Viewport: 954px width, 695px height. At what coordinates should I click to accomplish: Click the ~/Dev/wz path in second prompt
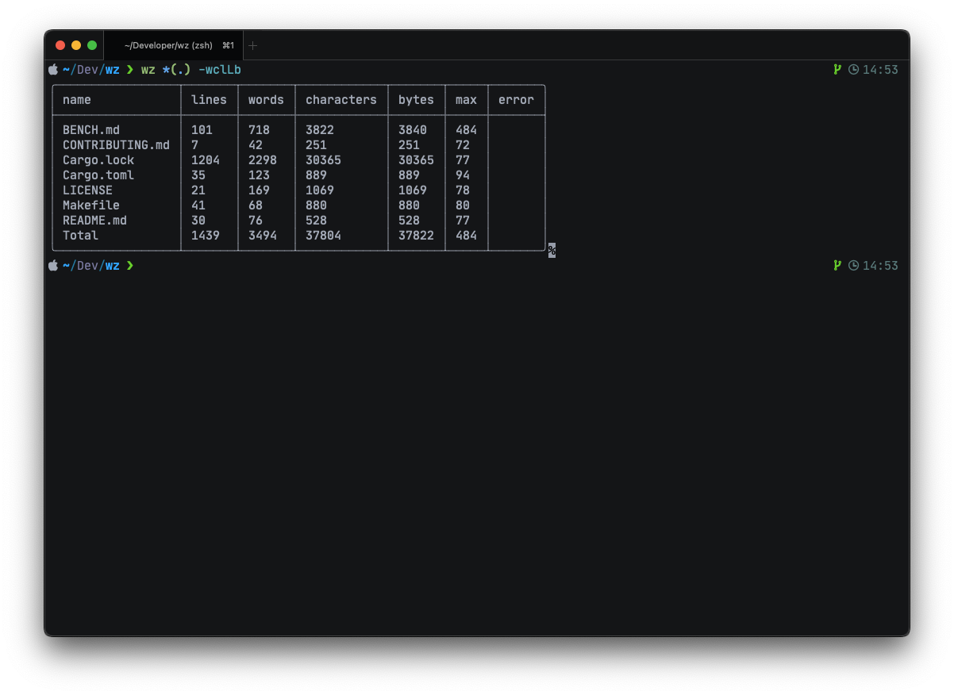90,266
